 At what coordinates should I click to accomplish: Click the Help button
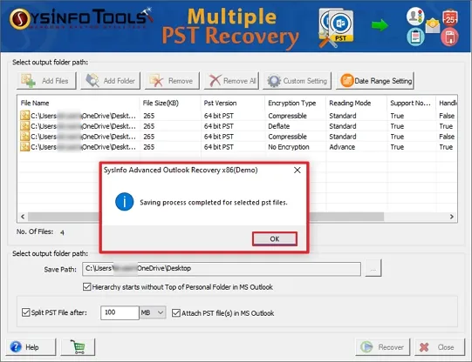(31, 347)
